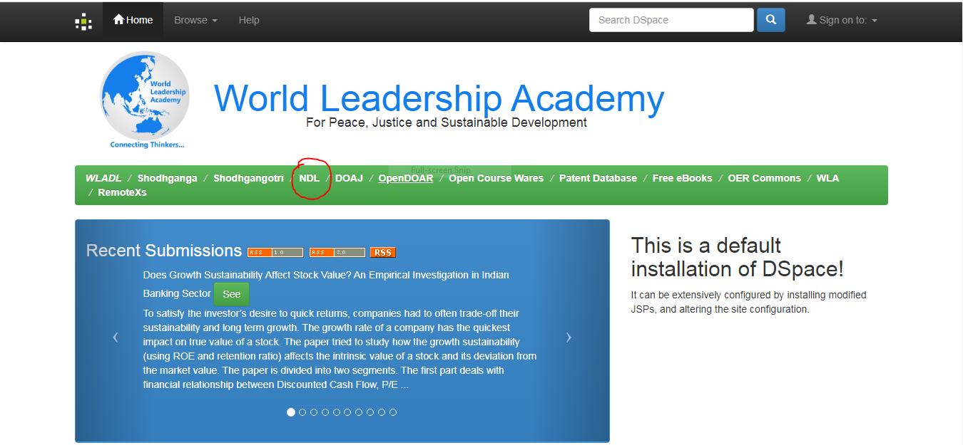Select the first carousel indicator dot
963x445 pixels.
(x=290, y=412)
